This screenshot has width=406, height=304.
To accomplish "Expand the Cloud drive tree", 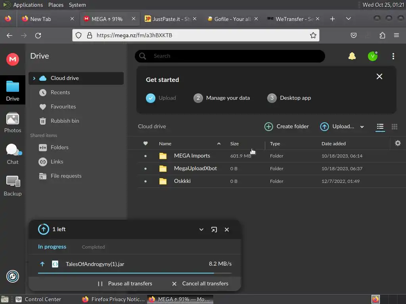I will click(34, 78).
